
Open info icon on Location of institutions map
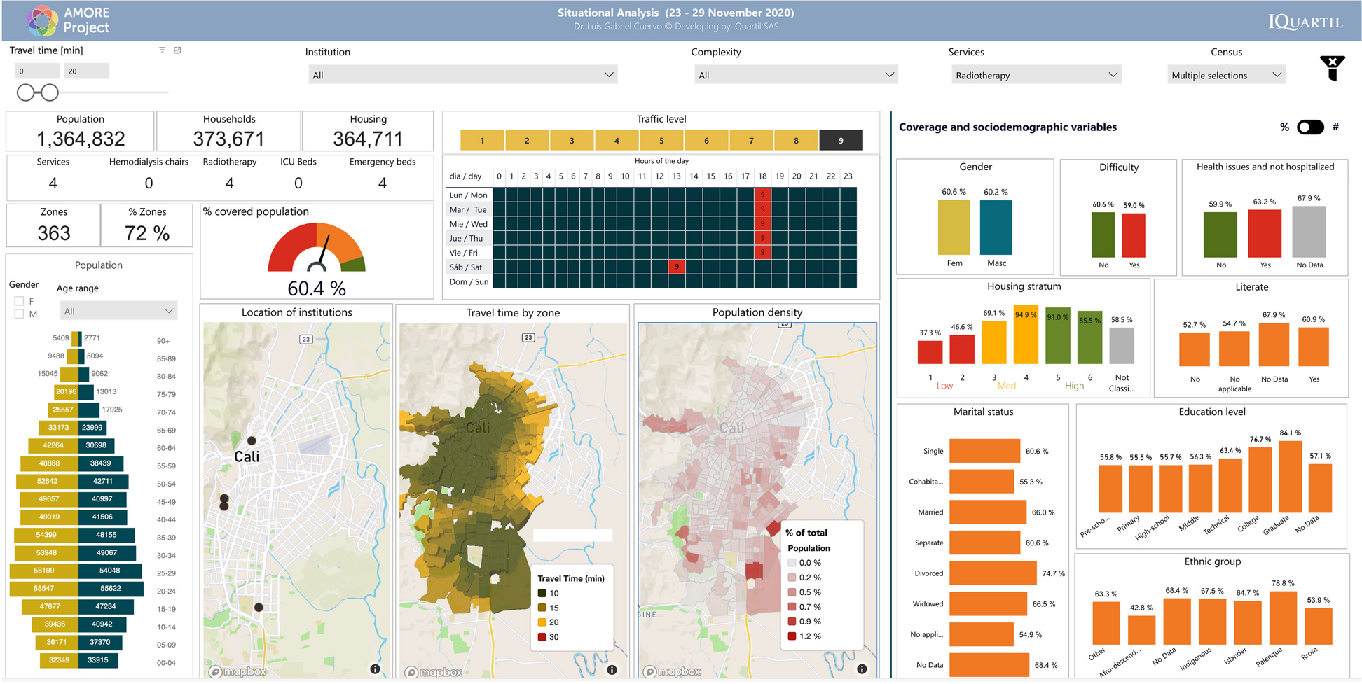376,669
